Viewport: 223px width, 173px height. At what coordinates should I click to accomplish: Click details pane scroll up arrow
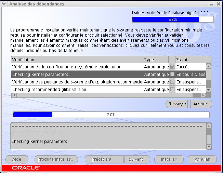[209, 126]
